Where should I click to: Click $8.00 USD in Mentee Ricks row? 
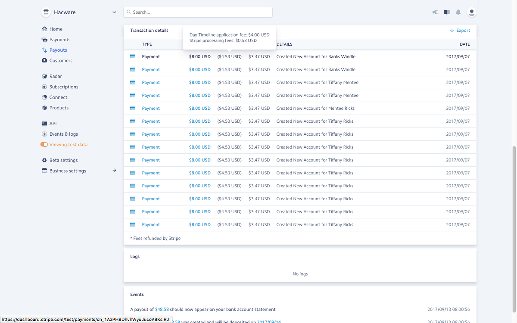click(200, 108)
